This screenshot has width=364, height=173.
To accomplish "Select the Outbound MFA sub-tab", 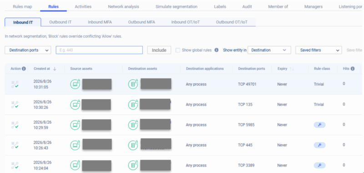I will (x=142, y=22).
